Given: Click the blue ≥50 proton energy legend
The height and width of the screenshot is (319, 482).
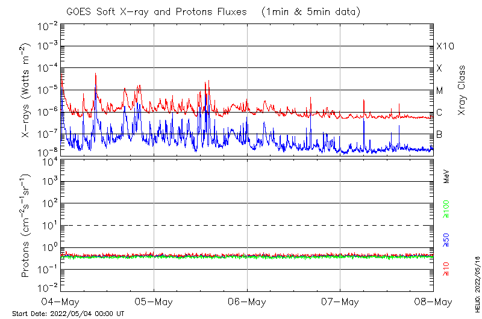Looking at the screenshot, I should pyautogui.click(x=446, y=241).
